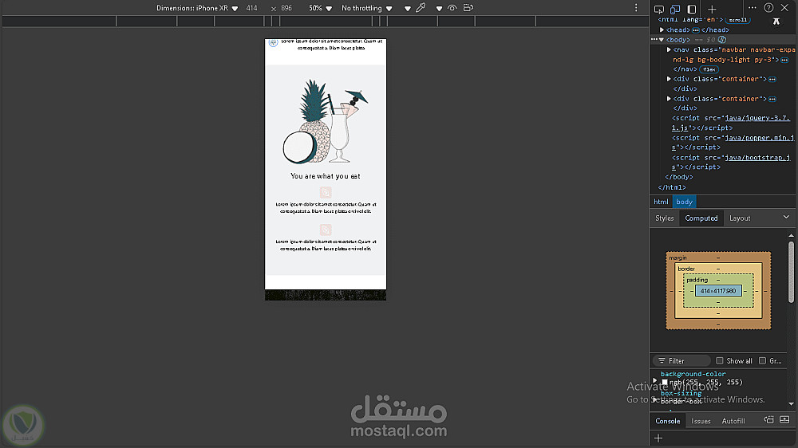Click the box model content size 414×4117.980
This screenshot has height=448, width=798.
point(718,291)
